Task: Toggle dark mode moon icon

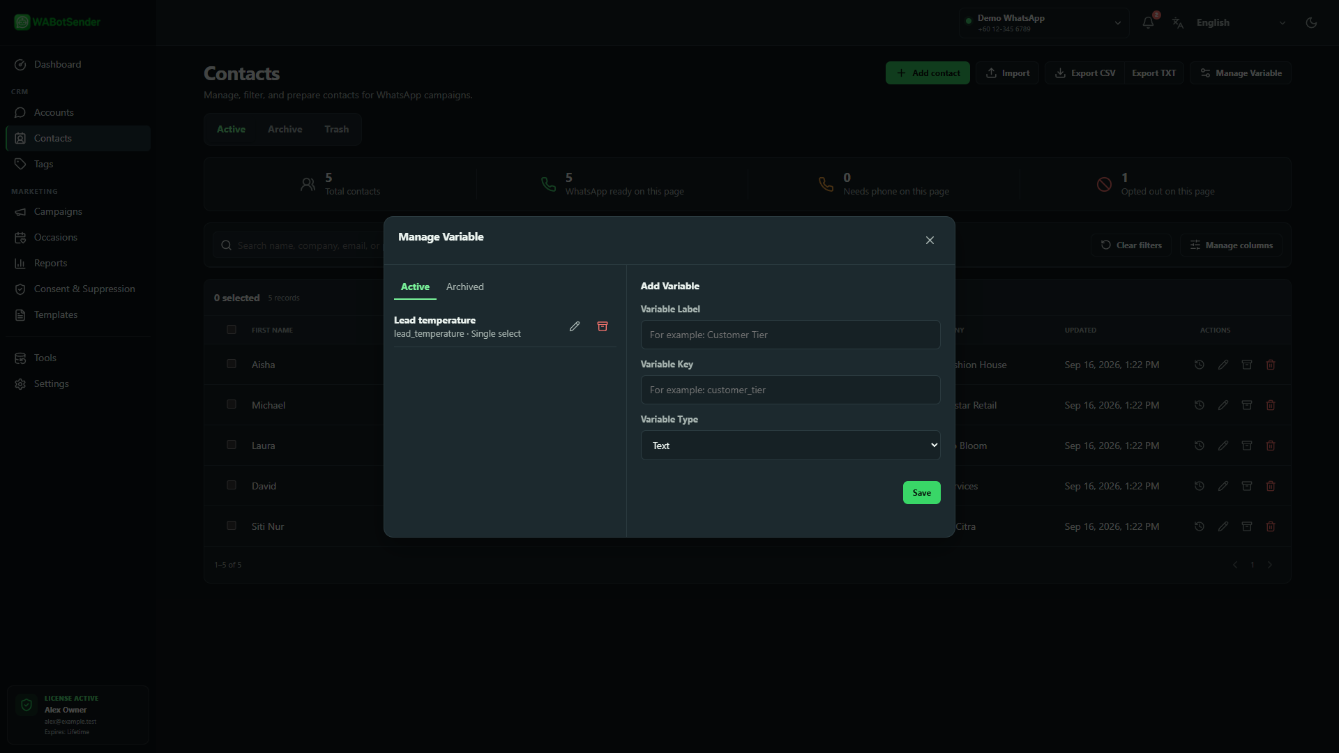Action: click(1311, 22)
